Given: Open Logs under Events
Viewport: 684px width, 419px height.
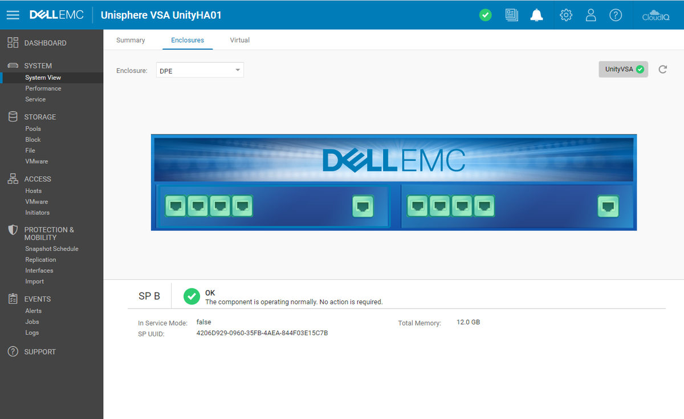Looking at the screenshot, I should 32,333.
